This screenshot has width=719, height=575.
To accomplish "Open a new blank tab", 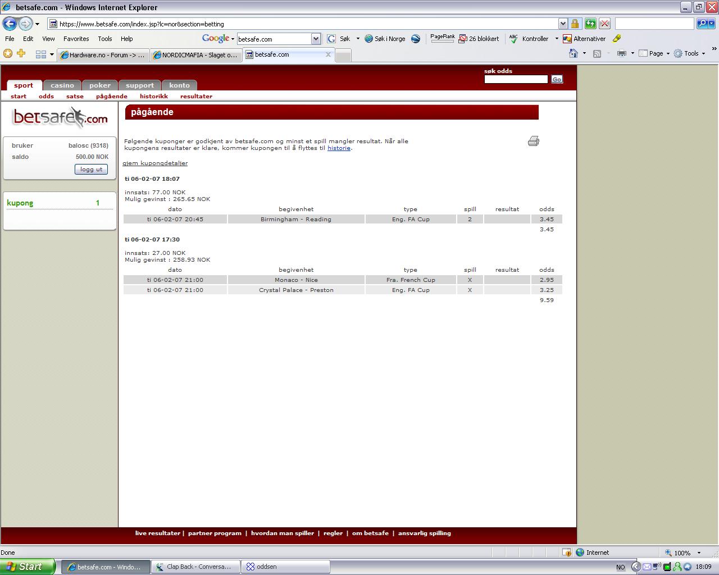I will (343, 55).
